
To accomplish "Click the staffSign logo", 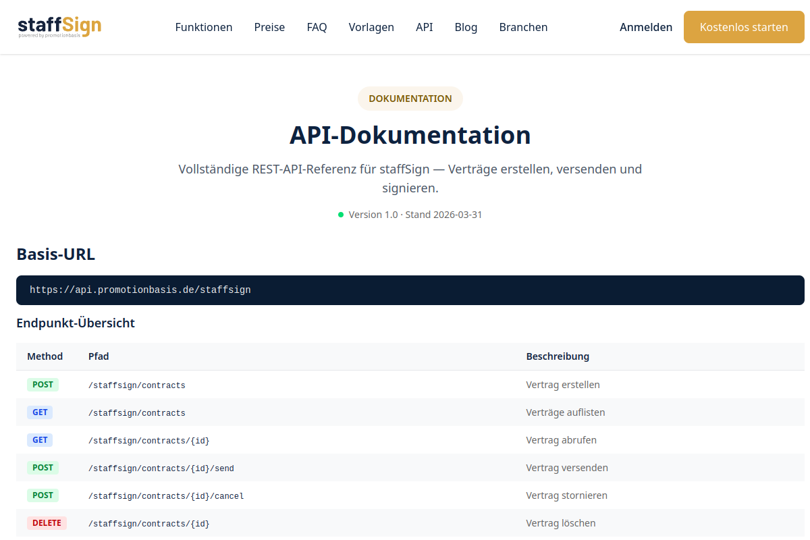I will tap(59, 27).
